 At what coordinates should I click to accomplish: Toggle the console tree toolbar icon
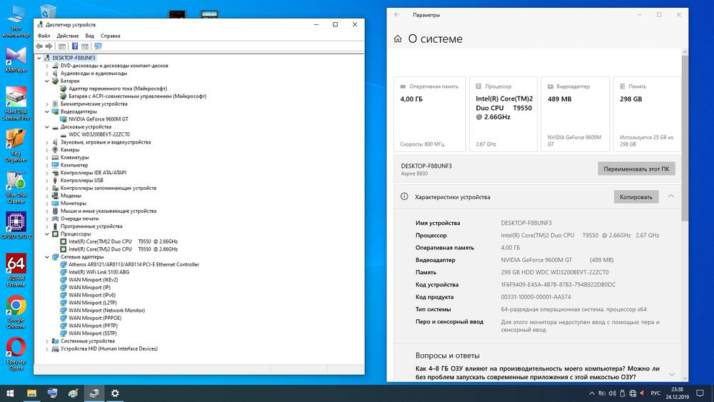click(x=62, y=46)
